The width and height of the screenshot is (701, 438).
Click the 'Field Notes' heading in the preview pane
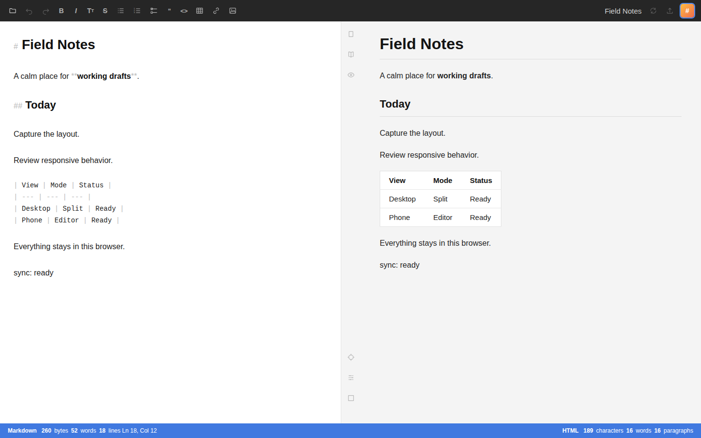point(422,44)
